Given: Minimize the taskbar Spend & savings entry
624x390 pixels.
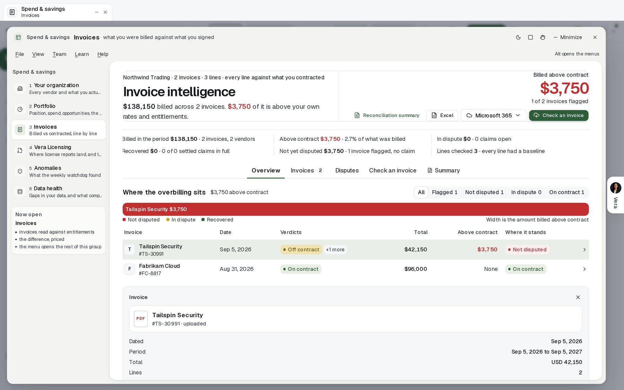Looking at the screenshot, I should (97, 12).
